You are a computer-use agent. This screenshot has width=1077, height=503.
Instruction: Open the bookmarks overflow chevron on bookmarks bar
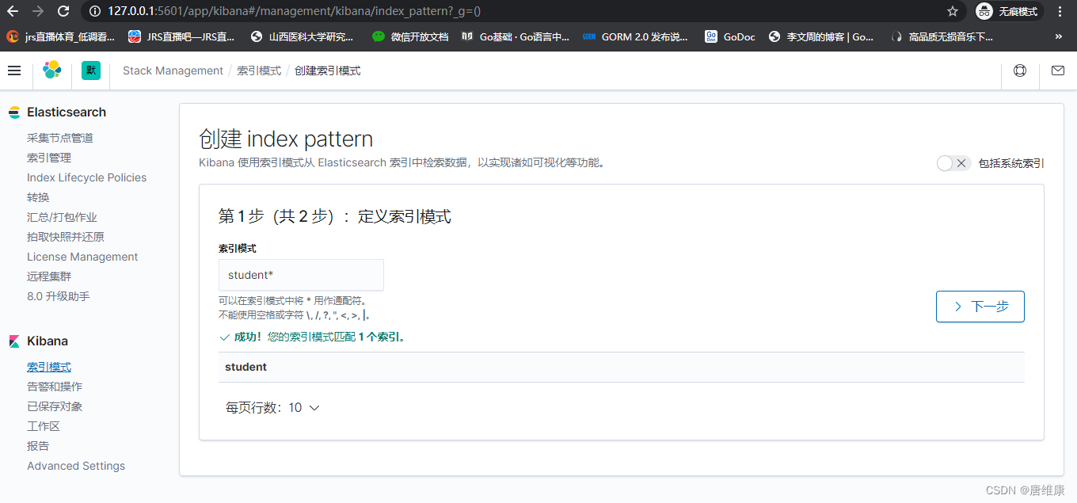pos(1060,36)
